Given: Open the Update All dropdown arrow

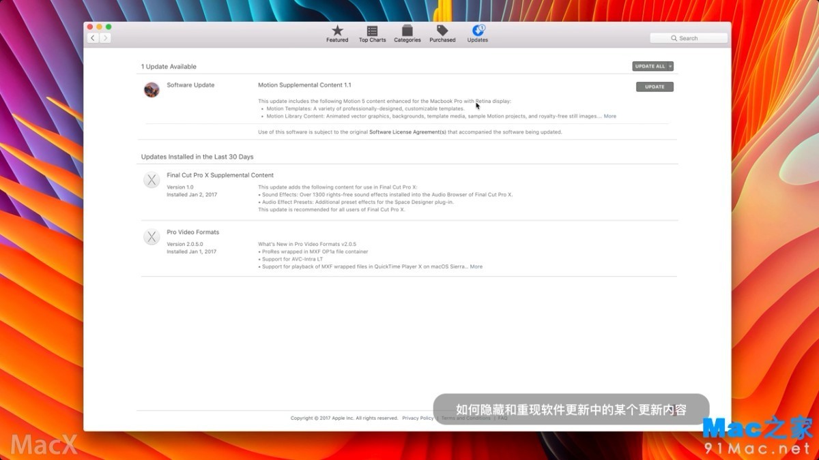Looking at the screenshot, I should click(670, 66).
